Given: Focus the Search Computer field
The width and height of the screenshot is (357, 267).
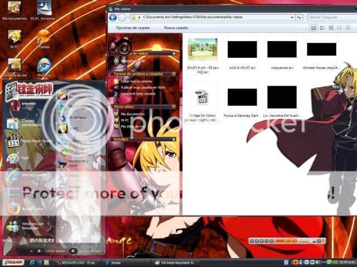Looking at the screenshot, I should 332,17.
